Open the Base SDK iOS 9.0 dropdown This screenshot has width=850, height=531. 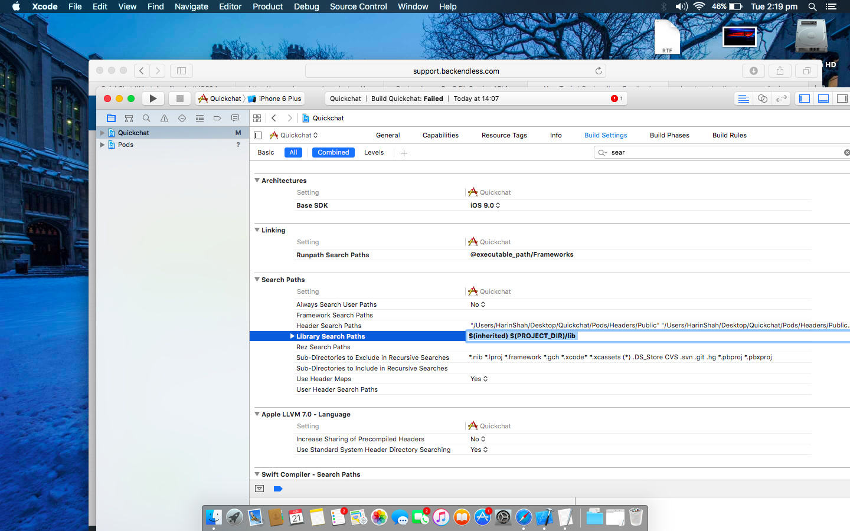485,205
